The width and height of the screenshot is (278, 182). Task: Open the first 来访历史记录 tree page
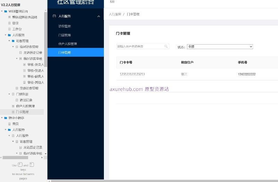(x=33, y=53)
